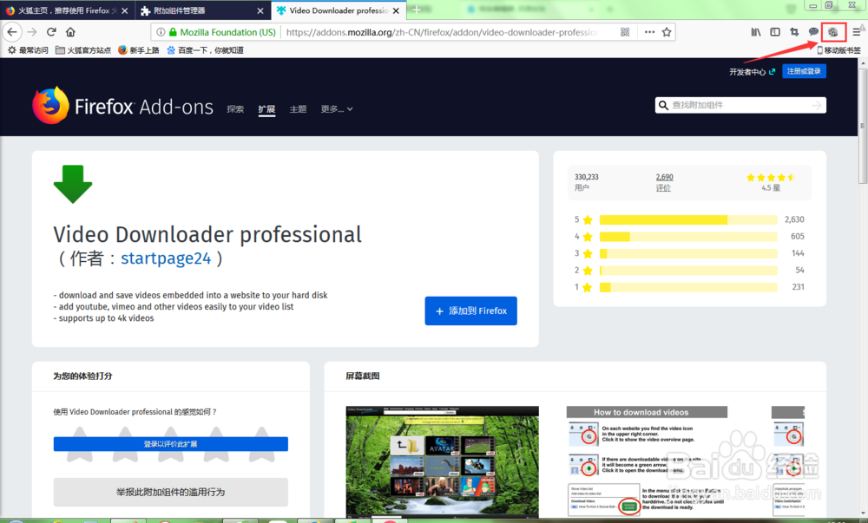
Task: Open the Library toolbar icon
Action: 756,32
